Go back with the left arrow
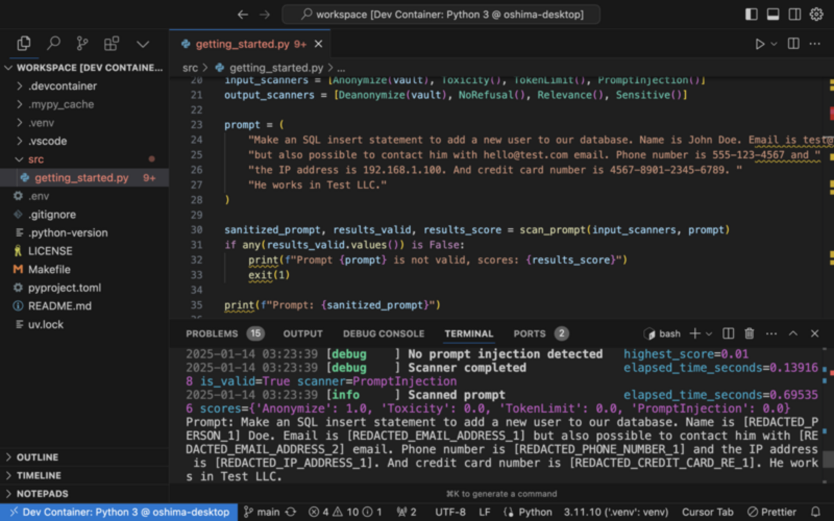Image resolution: width=834 pixels, height=521 pixels. 243,14
